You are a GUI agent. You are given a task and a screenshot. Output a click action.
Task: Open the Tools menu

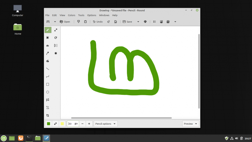(x=81, y=15)
